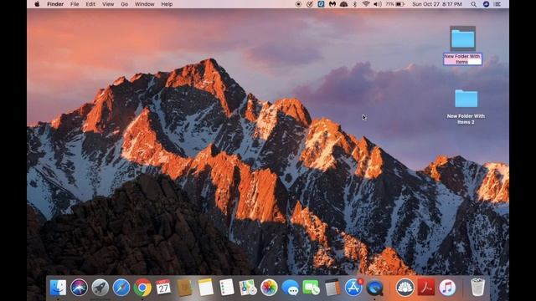Click the editable New Folder With Items name field
This screenshot has height=301, width=536.
pos(462,59)
